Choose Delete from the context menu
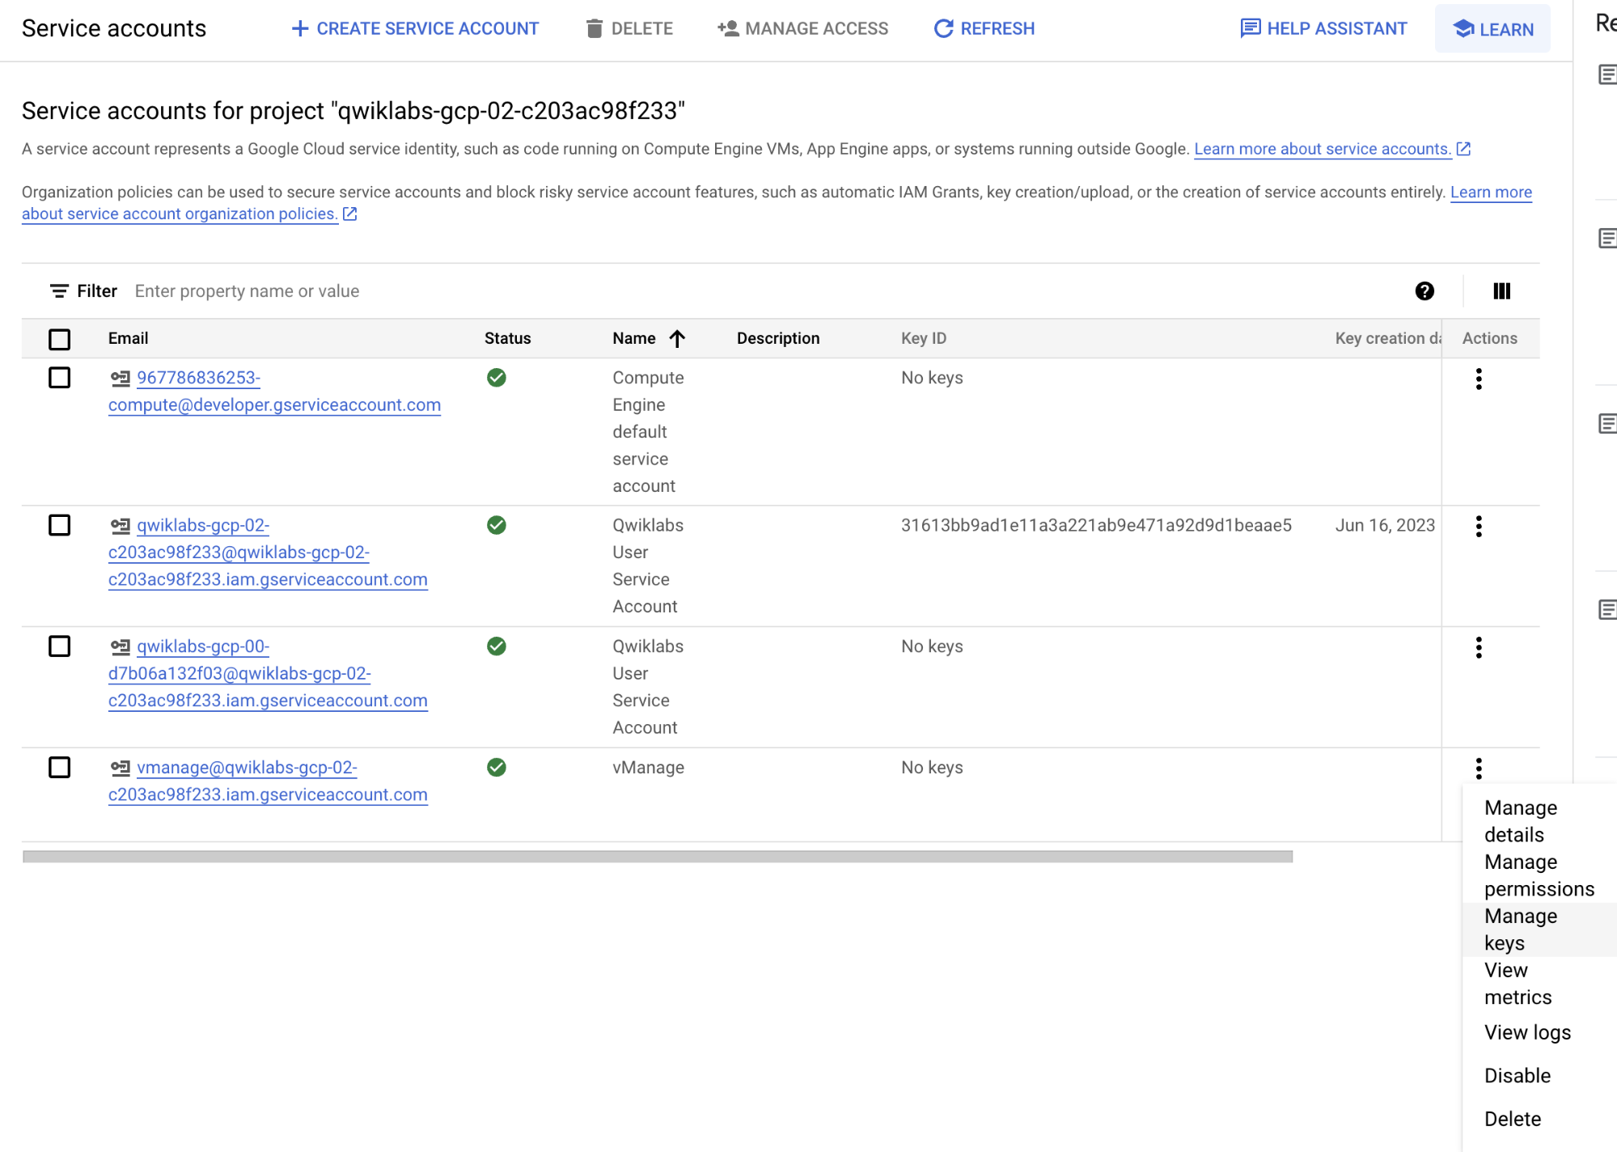The height and width of the screenshot is (1152, 1617). (x=1540, y=1119)
